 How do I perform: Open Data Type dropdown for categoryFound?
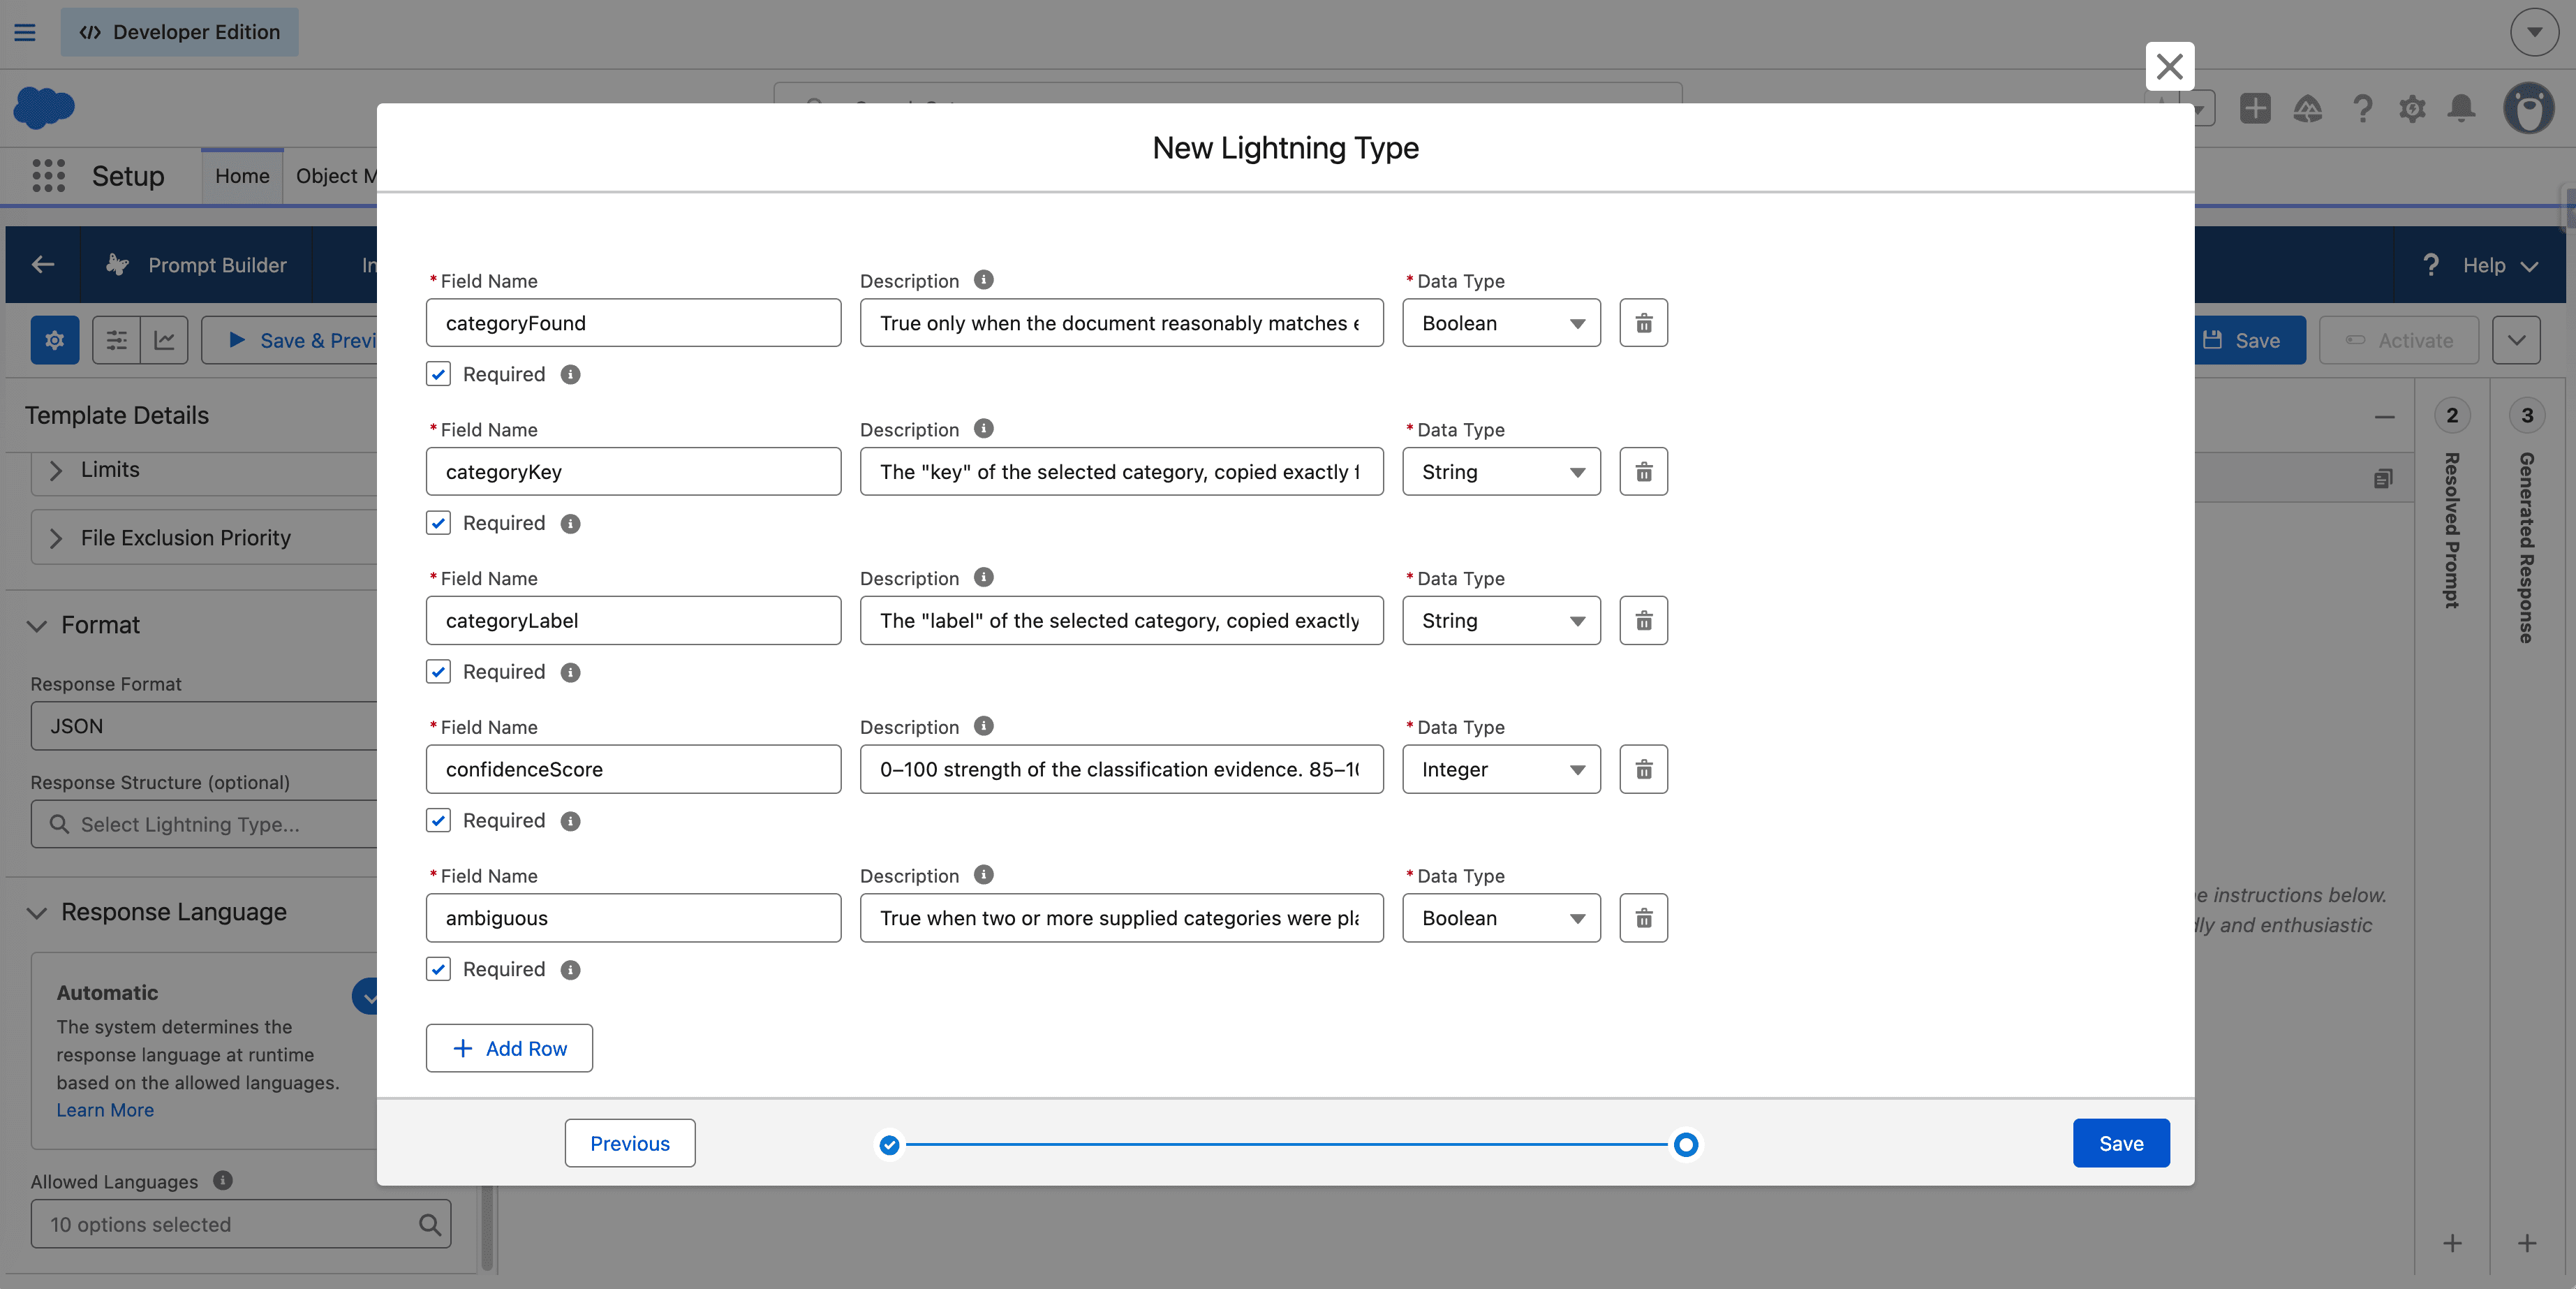coord(1501,323)
